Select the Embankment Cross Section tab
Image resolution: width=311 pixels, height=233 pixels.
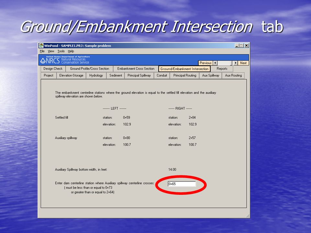pyautogui.click(x=136, y=69)
